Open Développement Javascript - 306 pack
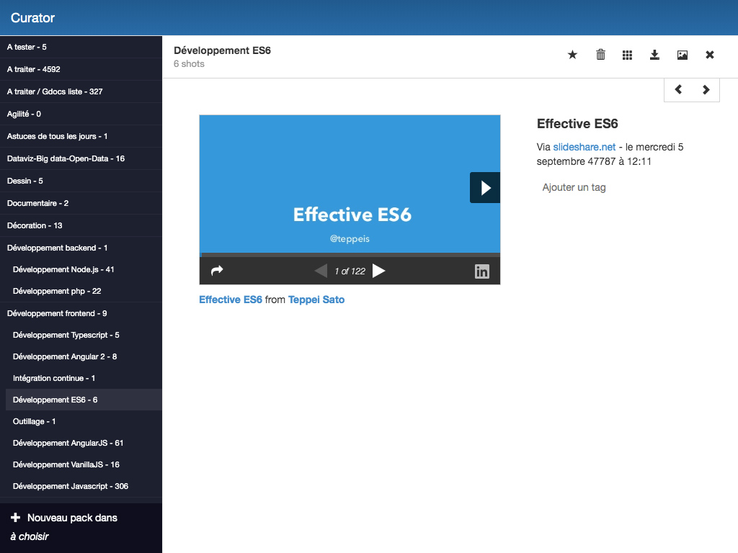The width and height of the screenshot is (738, 553). pyautogui.click(x=71, y=486)
